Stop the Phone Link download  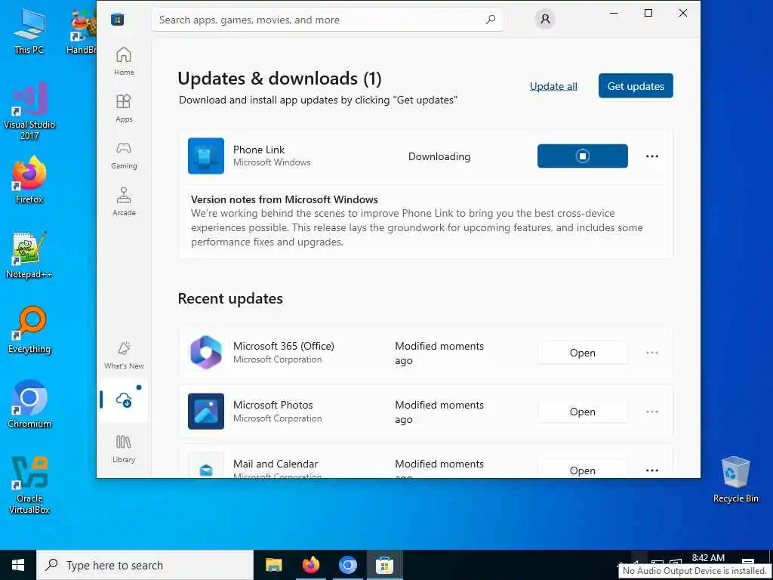(582, 156)
